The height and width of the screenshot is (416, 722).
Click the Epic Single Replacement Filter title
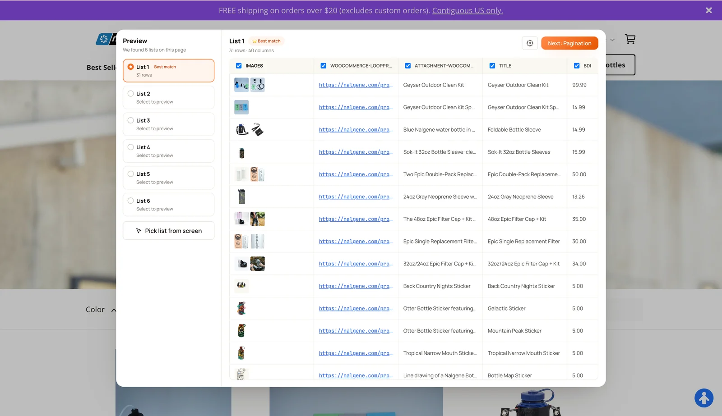pos(523,242)
